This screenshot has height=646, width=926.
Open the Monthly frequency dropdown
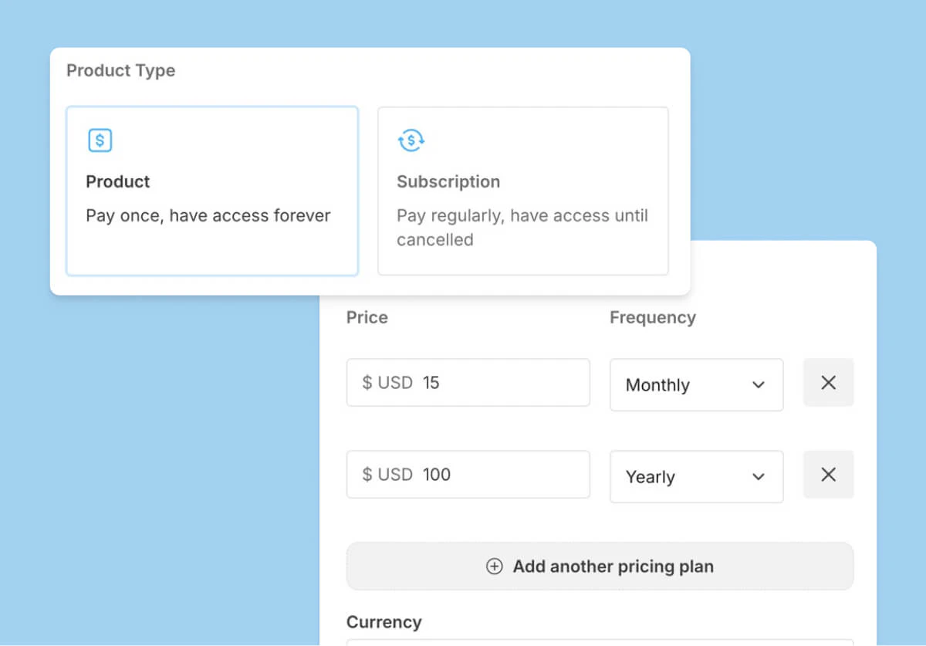point(696,384)
